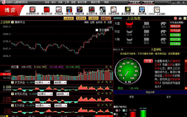Open the 敢死队分析 toolbar icon
This screenshot has height=117, width=187.
coord(47,10)
